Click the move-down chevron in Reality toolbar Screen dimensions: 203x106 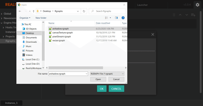pyautogui.click(x=187, y=15)
